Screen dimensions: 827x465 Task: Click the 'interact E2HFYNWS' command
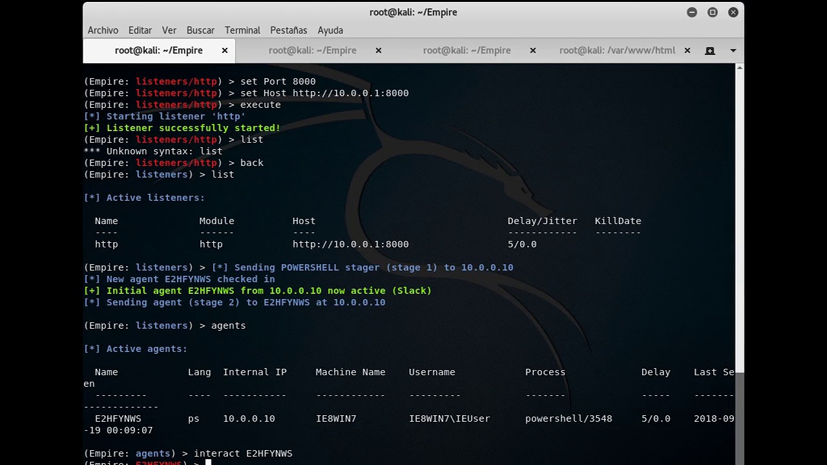point(243,453)
